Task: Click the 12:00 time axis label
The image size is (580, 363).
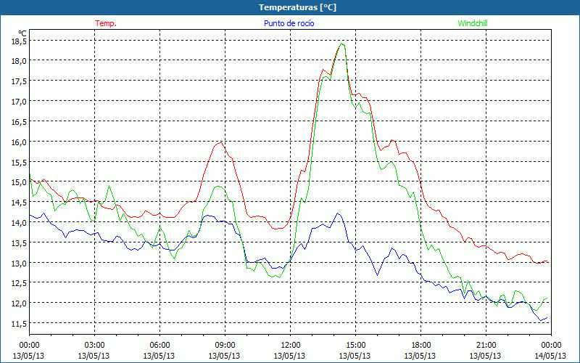Action: [x=291, y=346]
